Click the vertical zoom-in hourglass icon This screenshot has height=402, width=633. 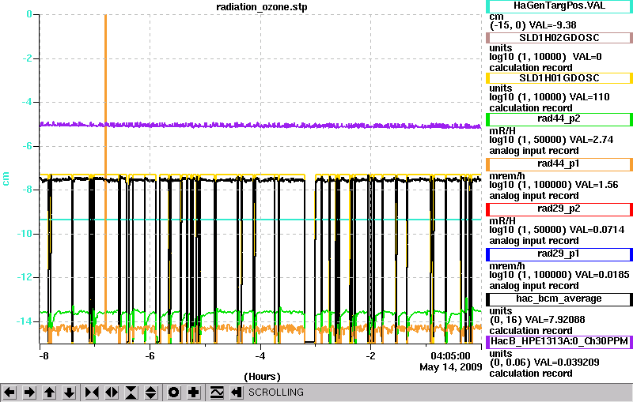(x=131, y=392)
